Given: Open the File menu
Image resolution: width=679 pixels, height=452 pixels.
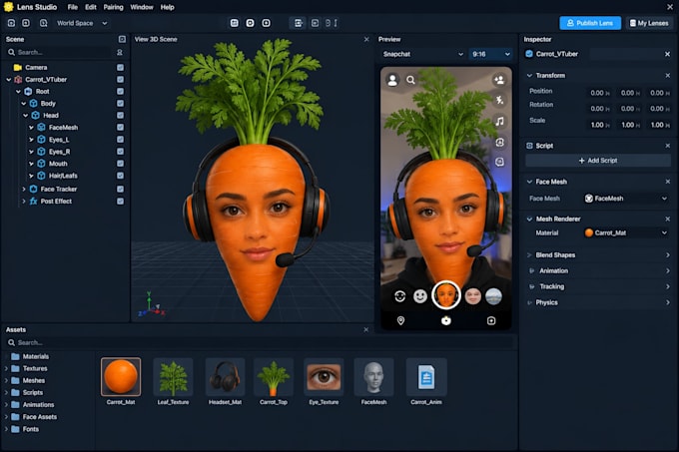Looking at the screenshot, I should point(73,7).
